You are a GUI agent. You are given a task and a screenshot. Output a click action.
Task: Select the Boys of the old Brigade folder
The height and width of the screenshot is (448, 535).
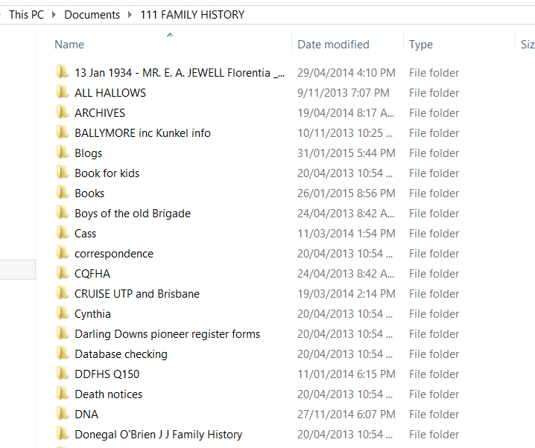pyautogui.click(x=133, y=214)
